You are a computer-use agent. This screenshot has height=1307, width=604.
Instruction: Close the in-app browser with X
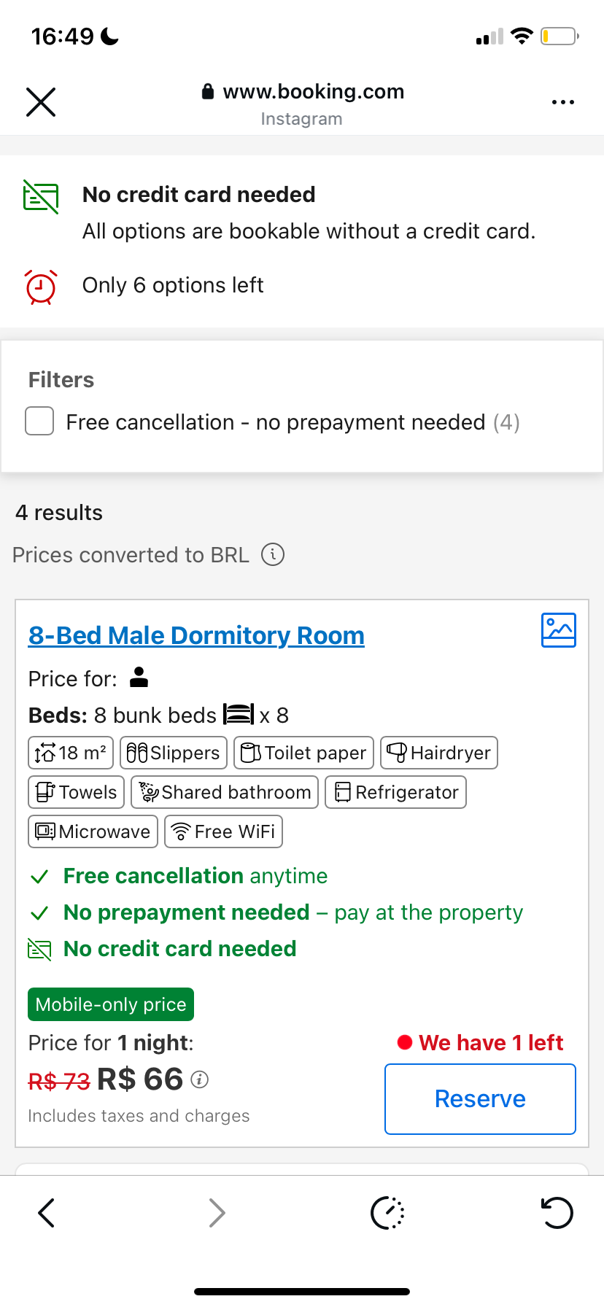click(41, 102)
